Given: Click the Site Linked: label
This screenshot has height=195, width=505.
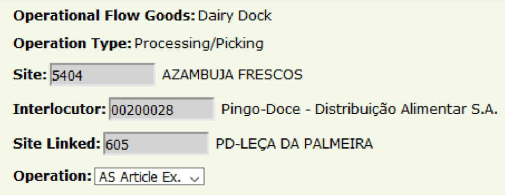Looking at the screenshot, I should (57, 143).
